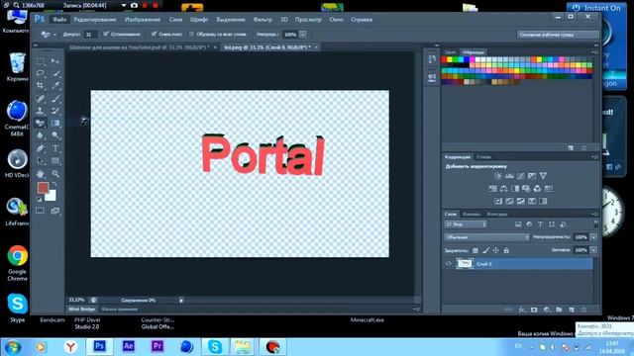
Task: Open the Фильтр menu
Action: click(x=263, y=20)
